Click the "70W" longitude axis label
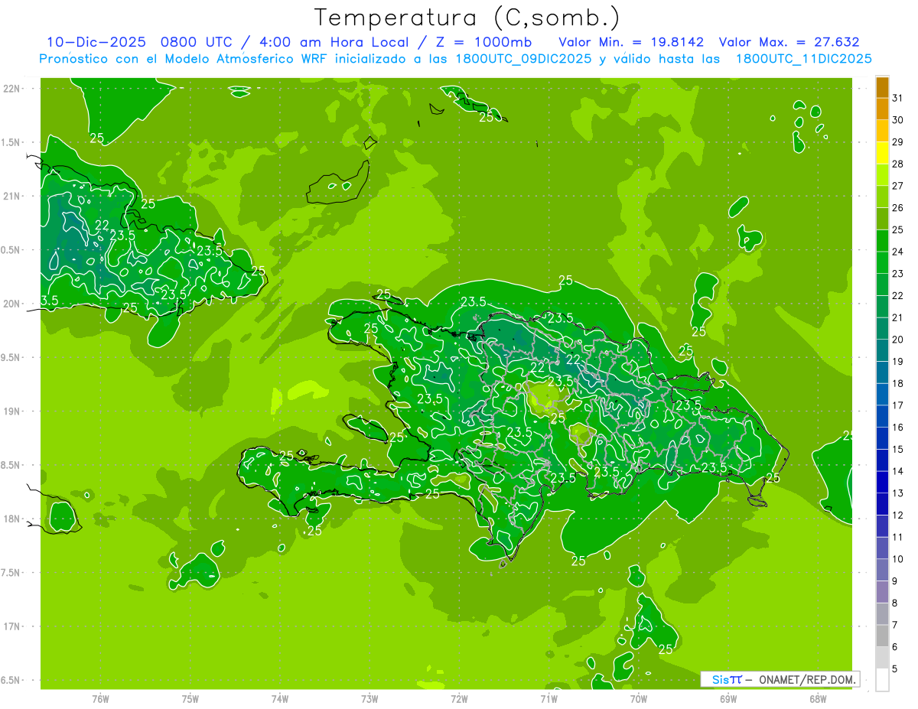Image resolution: width=918 pixels, height=709 pixels. point(639,699)
